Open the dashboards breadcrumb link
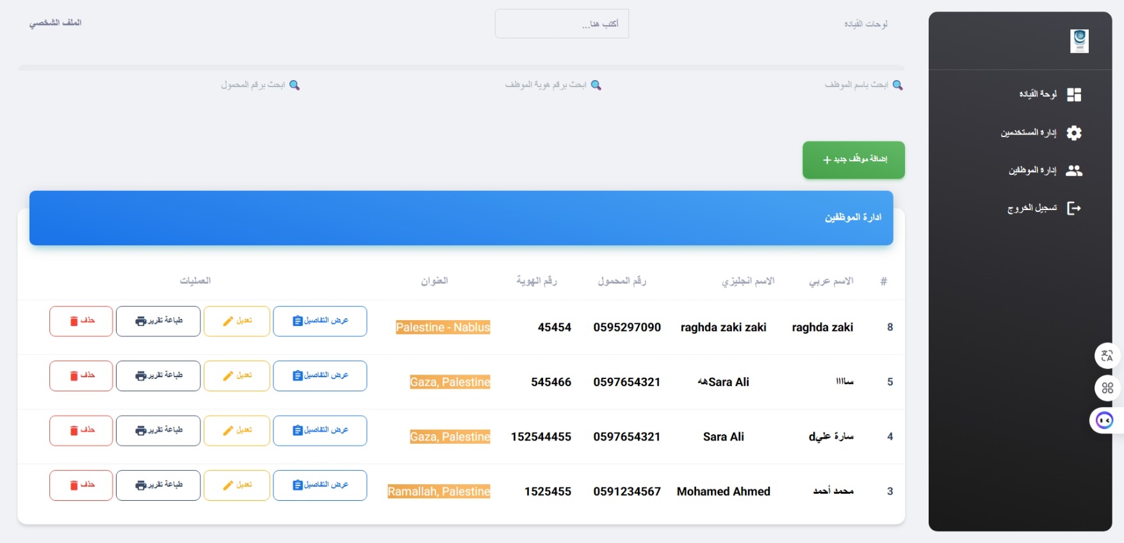1124x543 pixels. point(865,24)
